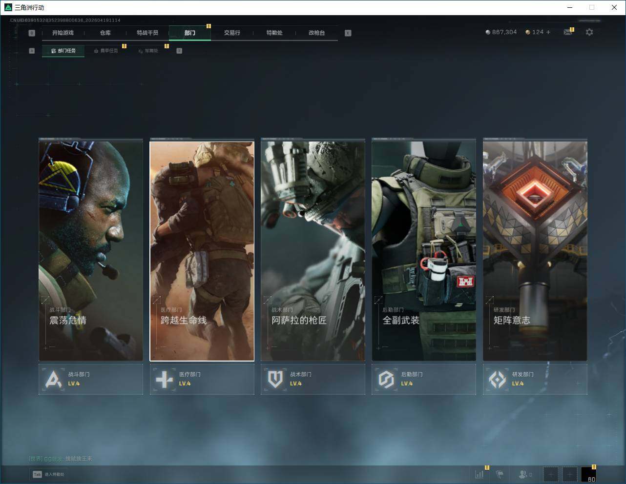
Task: Add currency with the plus beside 124
Action: [548, 32]
